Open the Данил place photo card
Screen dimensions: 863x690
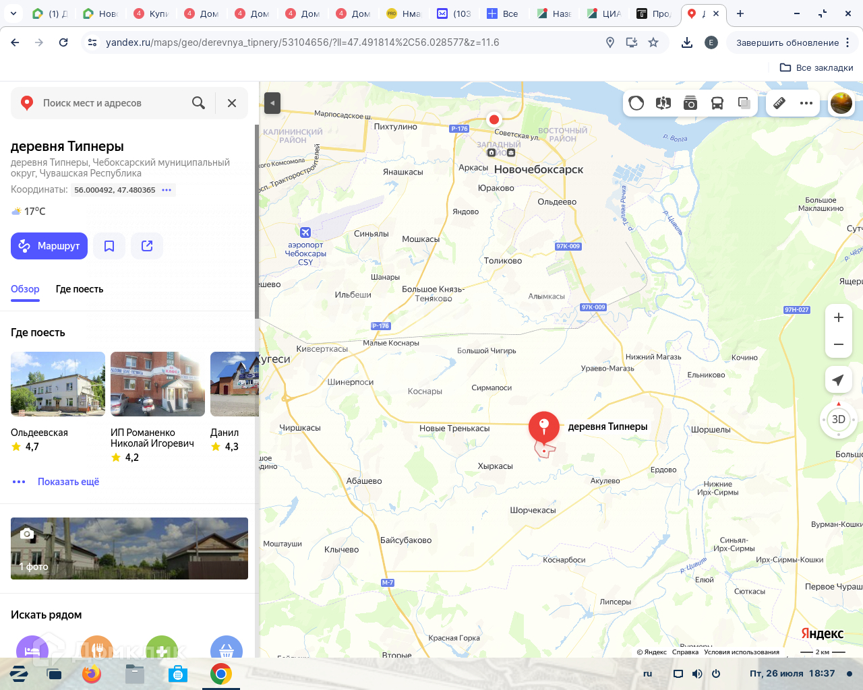pos(235,384)
